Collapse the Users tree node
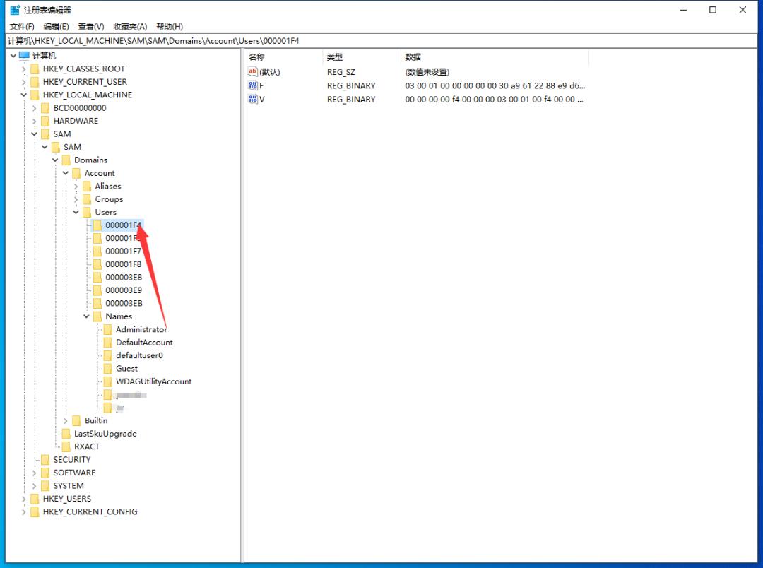 tap(76, 213)
